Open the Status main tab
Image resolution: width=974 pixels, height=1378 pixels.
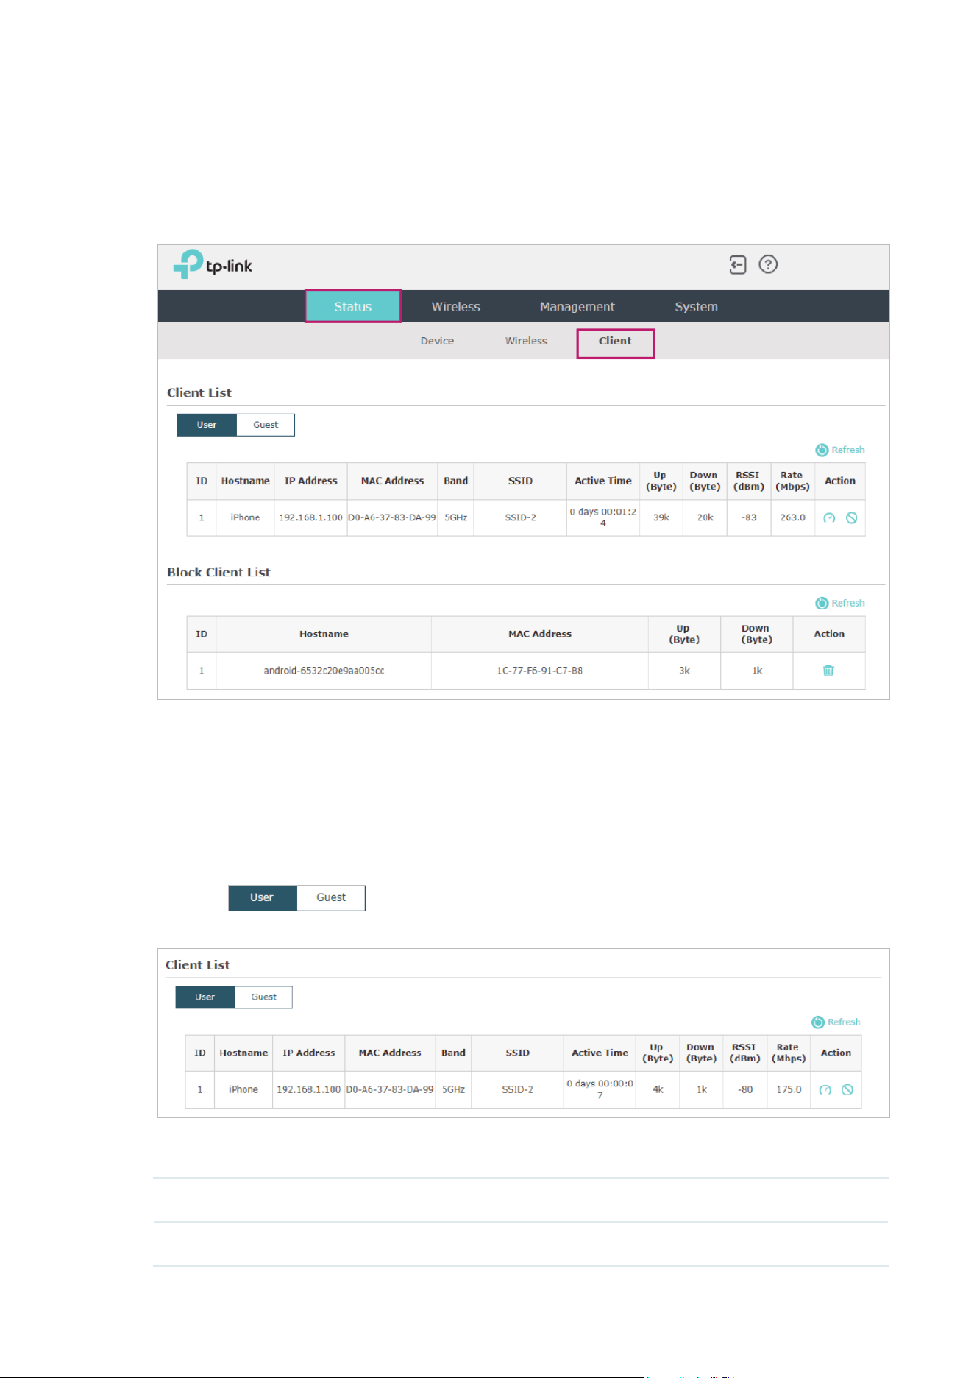point(353,306)
